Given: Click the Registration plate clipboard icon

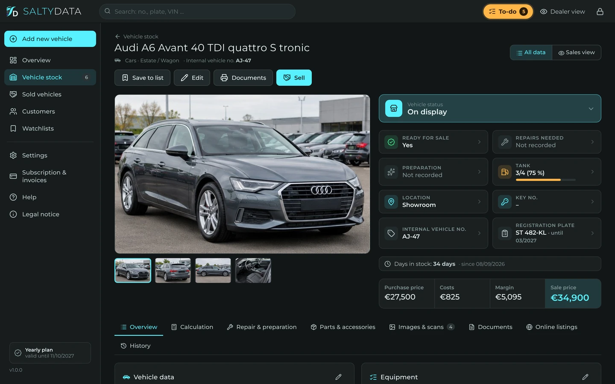Looking at the screenshot, I should [505, 233].
